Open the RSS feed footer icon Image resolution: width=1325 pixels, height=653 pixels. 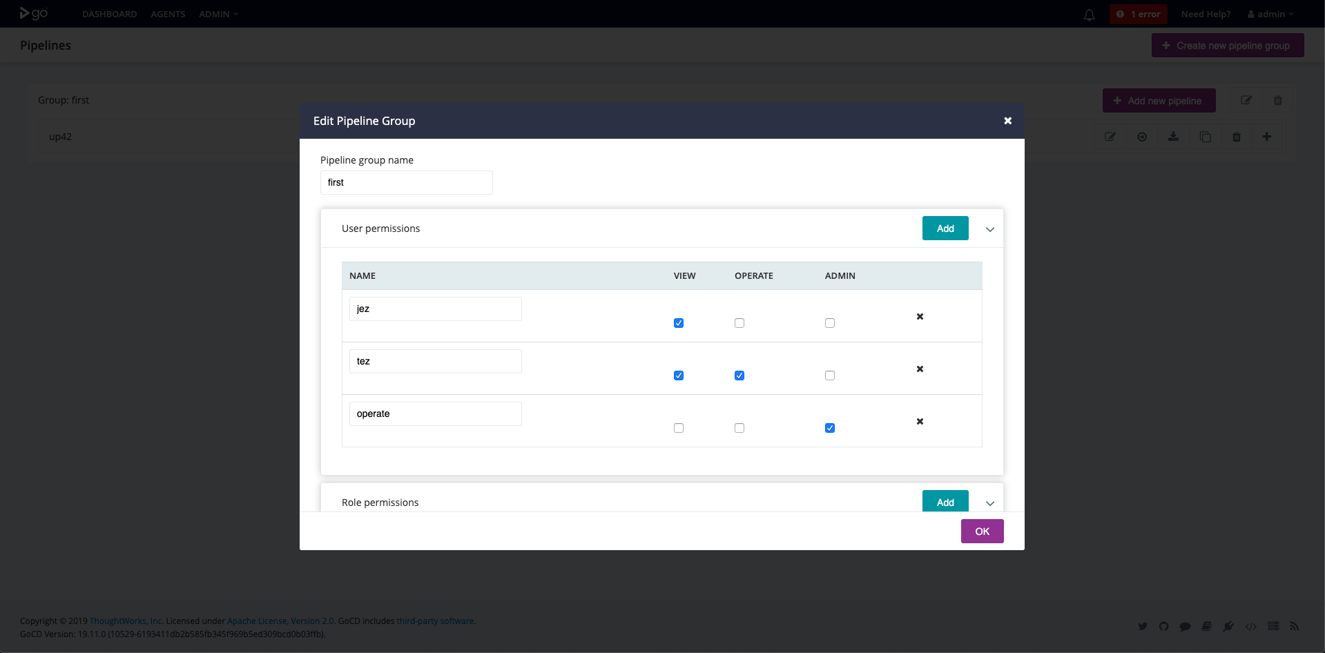click(x=1295, y=626)
